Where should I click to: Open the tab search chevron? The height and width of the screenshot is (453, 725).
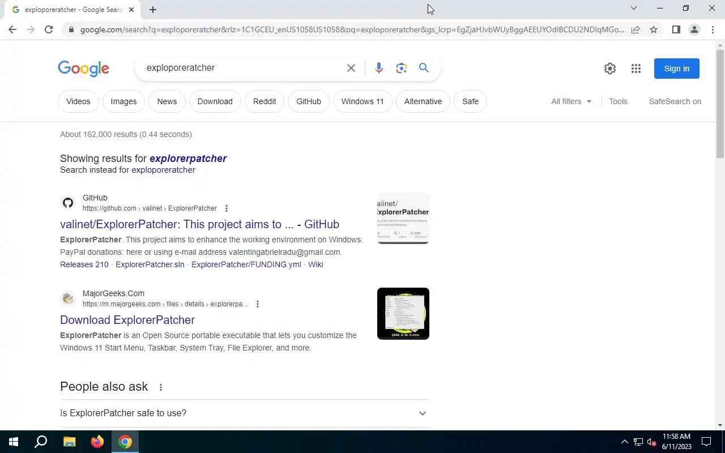[x=634, y=8]
